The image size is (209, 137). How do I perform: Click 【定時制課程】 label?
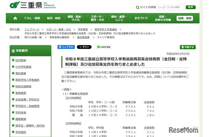73,124
